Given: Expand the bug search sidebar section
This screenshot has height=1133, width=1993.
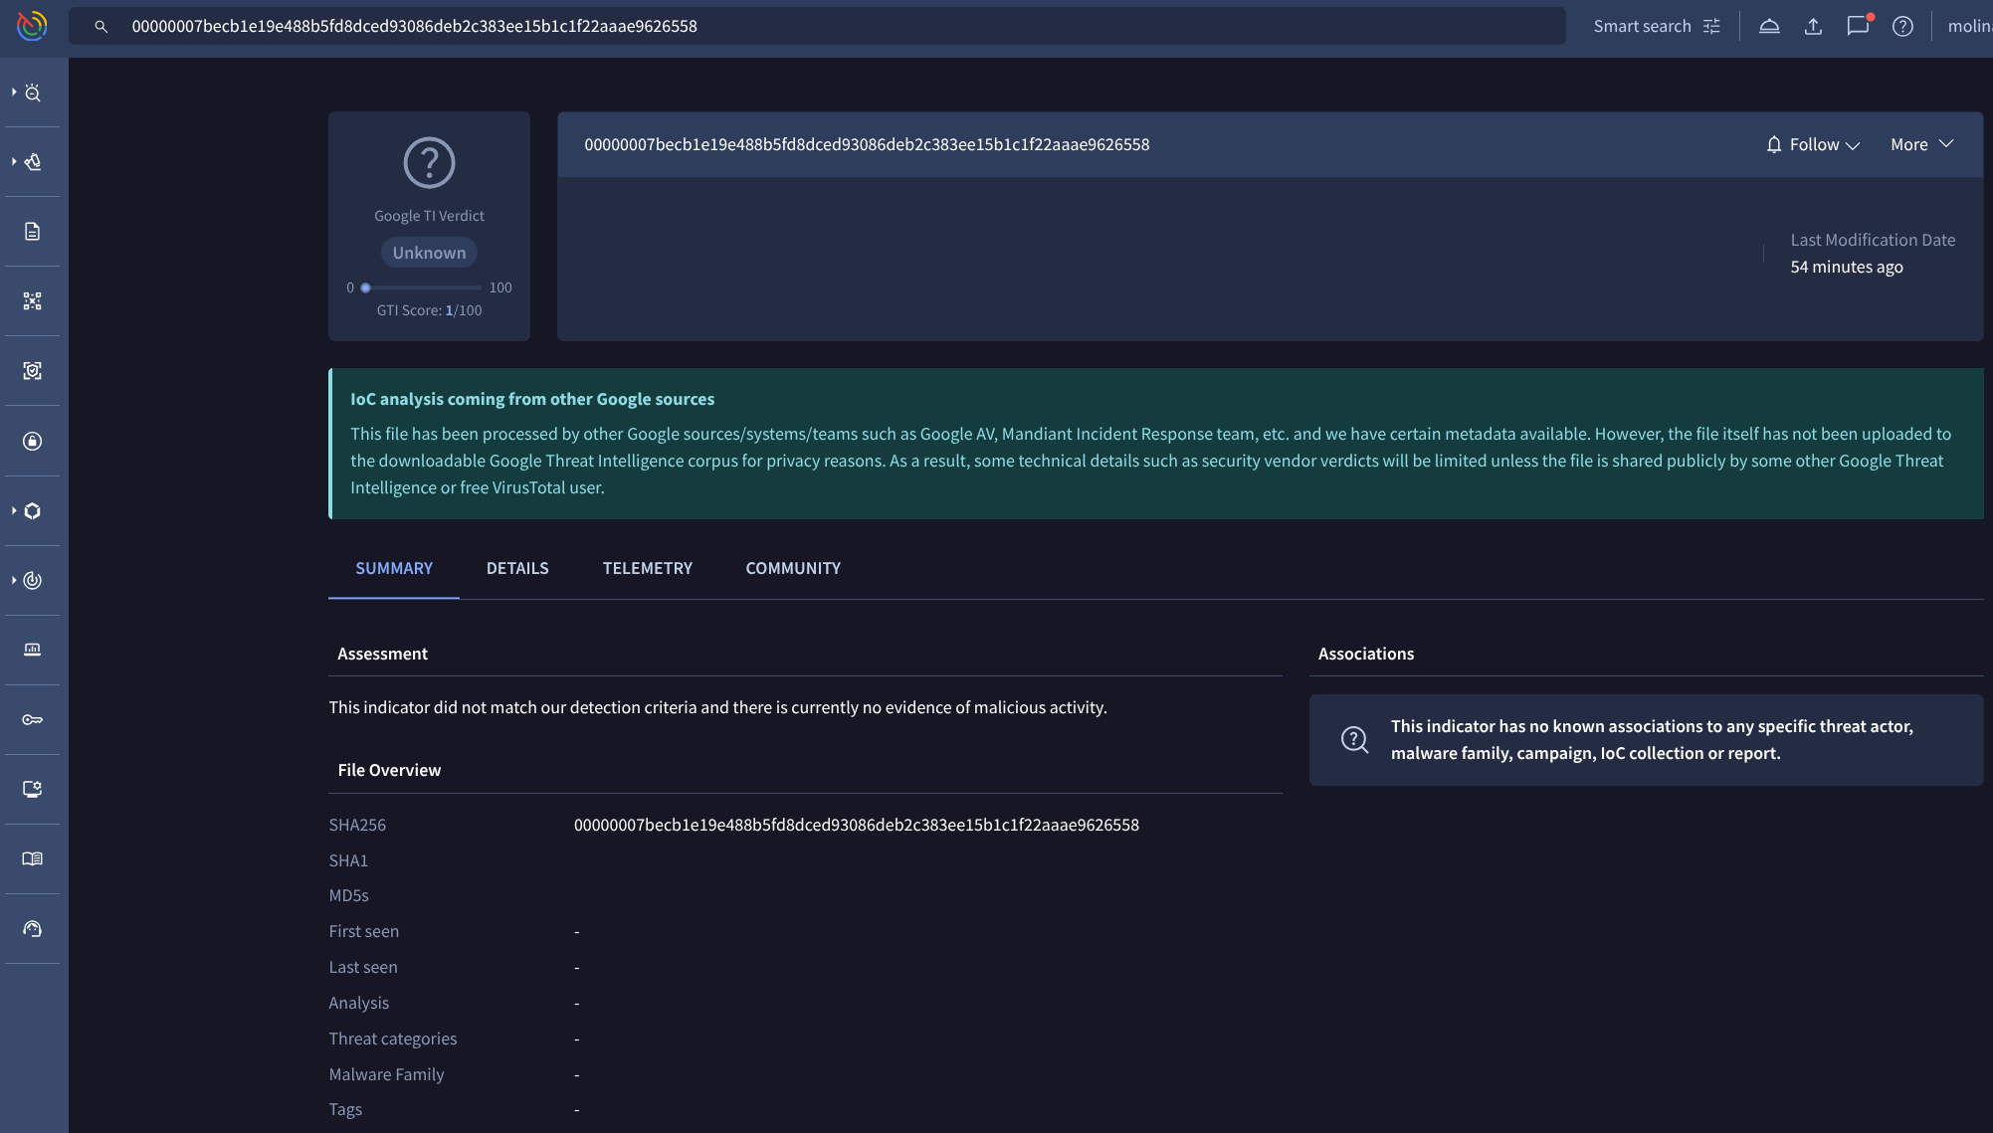Looking at the screenshot, I should [14, 93].
